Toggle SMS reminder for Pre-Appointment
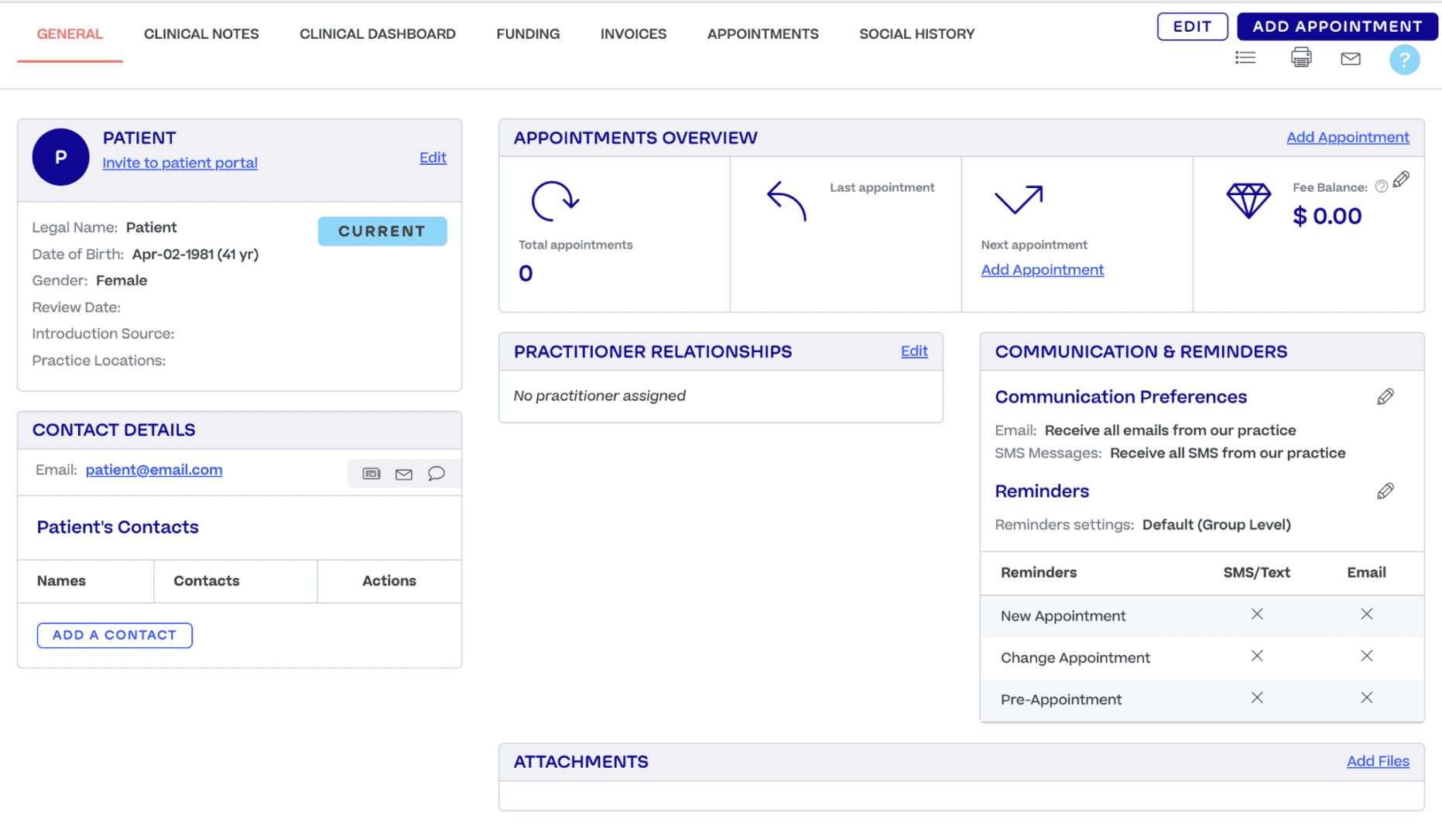 click(x=1256, y=697)
